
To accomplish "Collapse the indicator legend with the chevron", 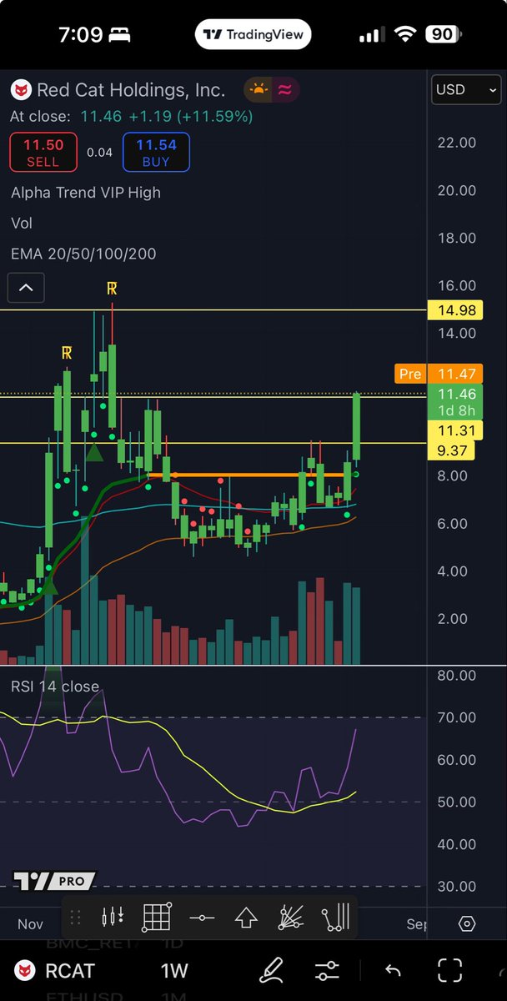I will coord(26,288).
